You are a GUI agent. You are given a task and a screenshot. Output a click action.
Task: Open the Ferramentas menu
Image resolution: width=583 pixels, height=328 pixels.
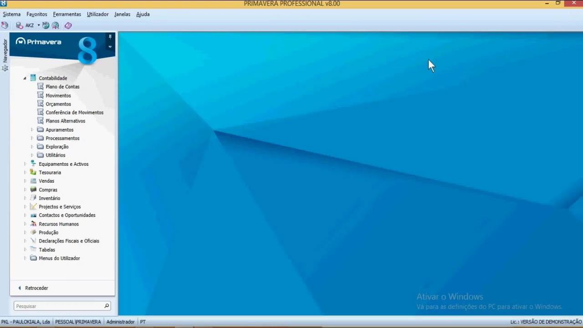[67, 14]
